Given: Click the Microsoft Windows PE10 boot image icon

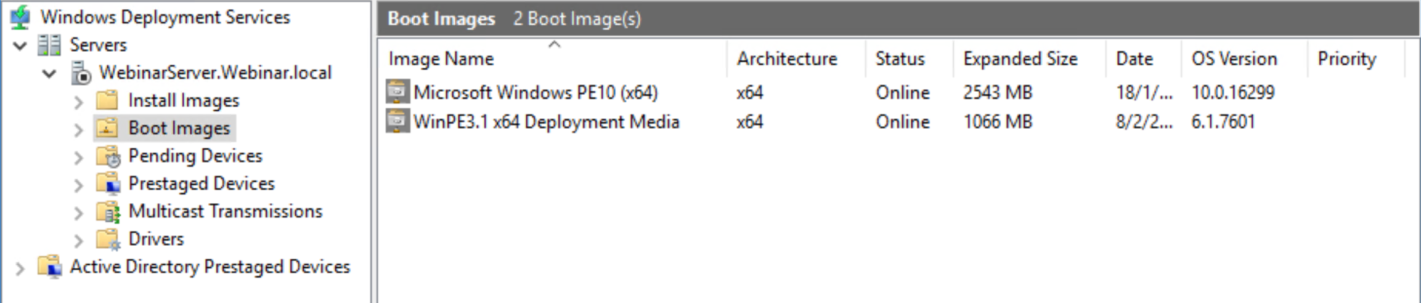Looking at the screenshot, I should pos(397,92).
